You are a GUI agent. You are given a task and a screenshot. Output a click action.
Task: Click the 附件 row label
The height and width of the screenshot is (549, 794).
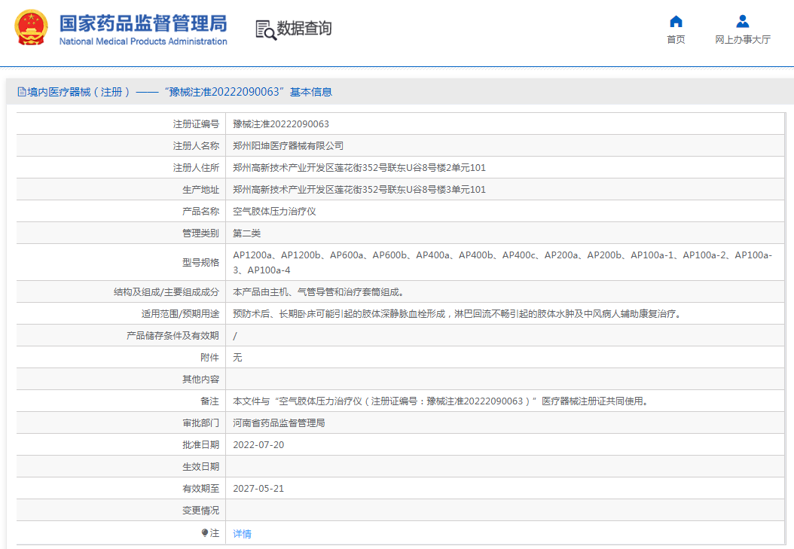pyautogui.click(x=209, y=357)
